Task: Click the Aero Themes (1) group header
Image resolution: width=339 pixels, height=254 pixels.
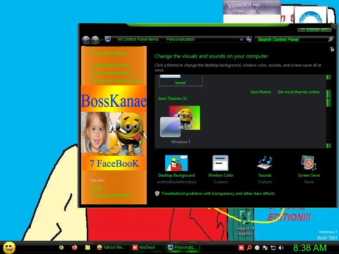Action: point(172,99)
